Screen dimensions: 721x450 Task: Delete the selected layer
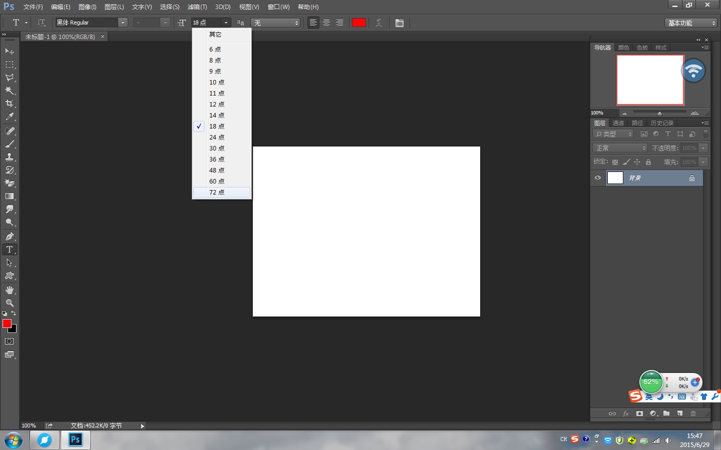click(693, 413)
